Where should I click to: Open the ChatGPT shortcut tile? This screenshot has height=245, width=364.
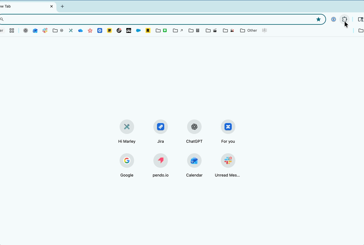(194, 127)
